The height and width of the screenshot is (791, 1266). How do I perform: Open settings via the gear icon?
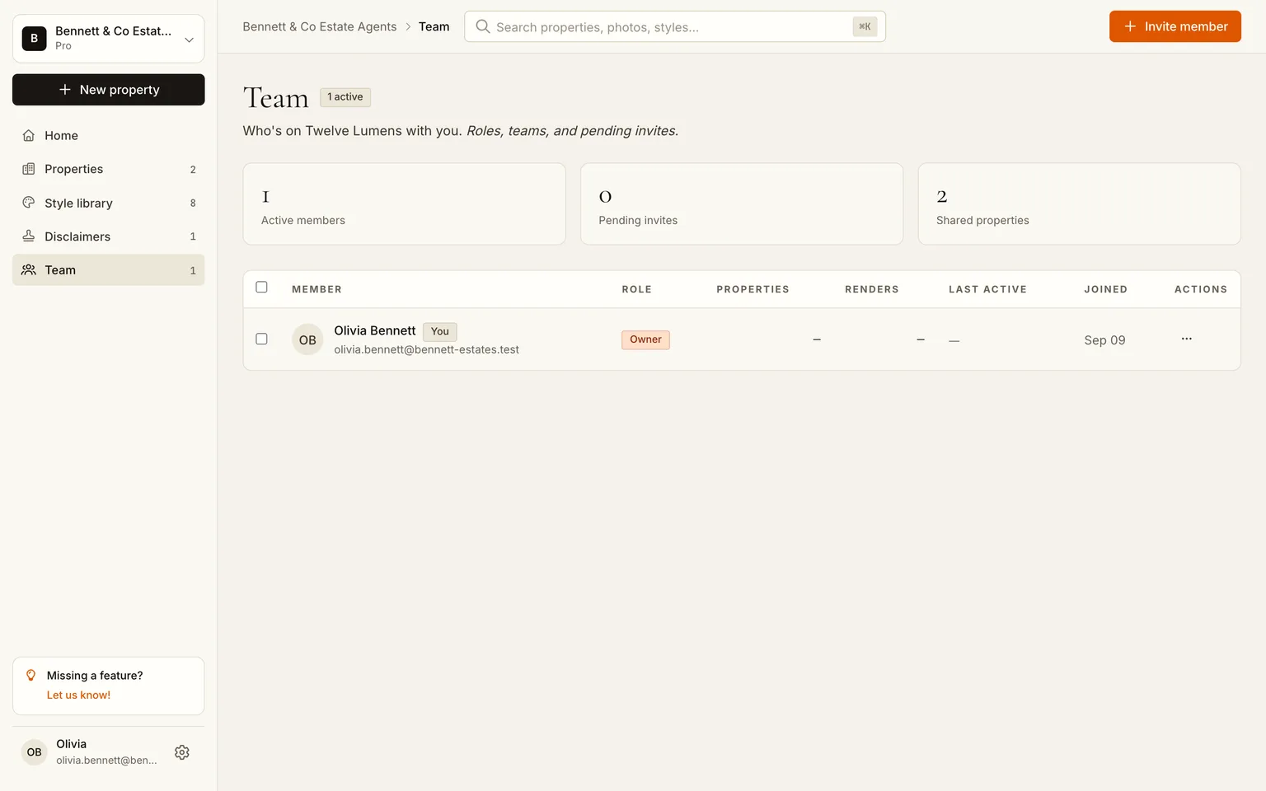pos(182,752)
